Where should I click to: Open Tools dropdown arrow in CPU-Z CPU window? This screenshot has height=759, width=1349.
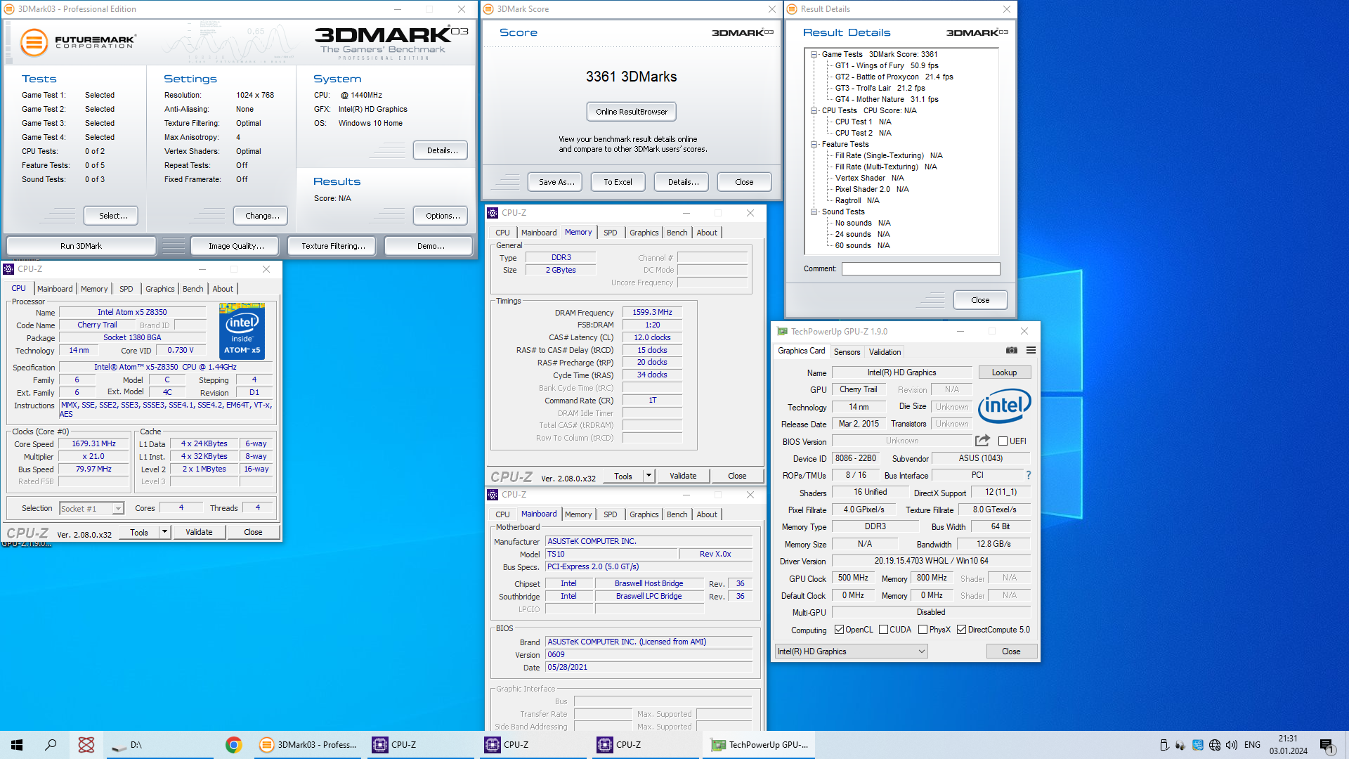(x=164, y=532)
